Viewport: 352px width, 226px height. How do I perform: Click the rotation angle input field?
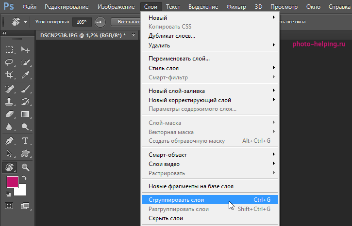tap(81, 22)
